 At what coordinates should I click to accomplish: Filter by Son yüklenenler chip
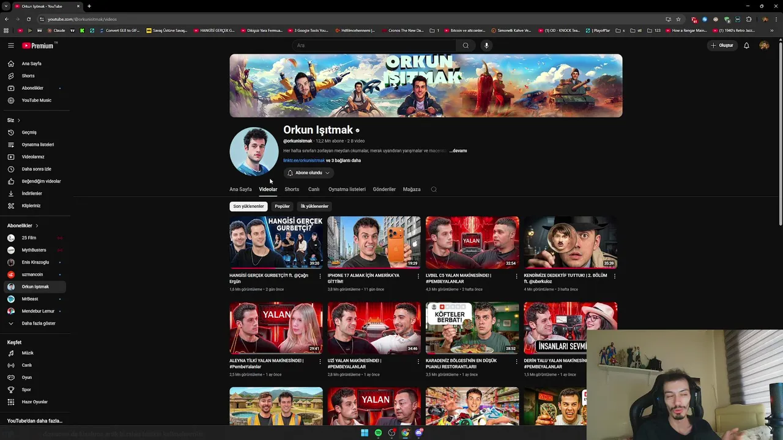(x=248, y=207)
